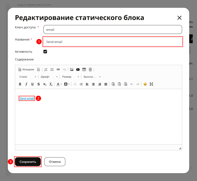Toggle subscript formatting
197x181 pixels.
pyautogui.click(x=45, y=84)
